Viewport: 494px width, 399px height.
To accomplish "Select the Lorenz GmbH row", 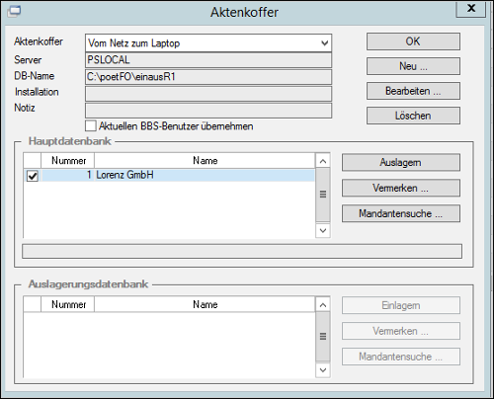I will point(178,175).
